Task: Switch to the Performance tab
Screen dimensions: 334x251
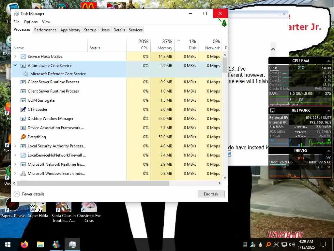Action: coord(45,30)
